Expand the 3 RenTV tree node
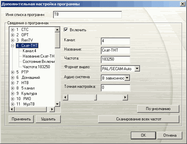The height and width of the screenshot is (144, 187). [x=12, y=40]
